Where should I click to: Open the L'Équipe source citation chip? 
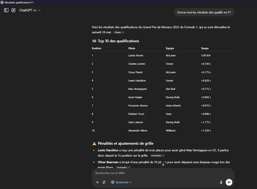point(119,32)
